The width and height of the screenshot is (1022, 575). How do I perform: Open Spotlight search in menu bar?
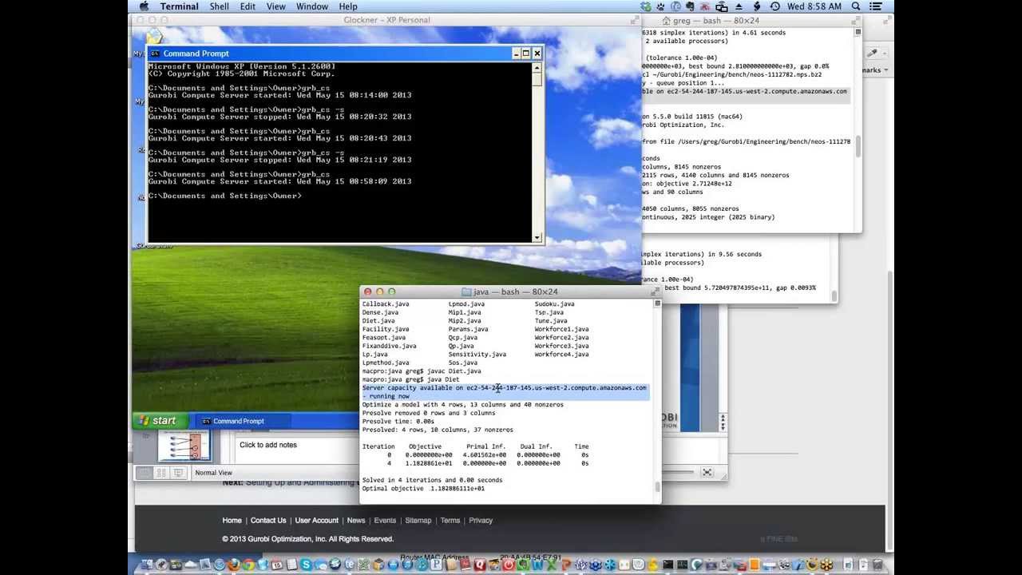857,6
